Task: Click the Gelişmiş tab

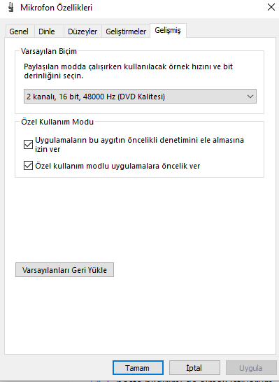Action: [x=168, y=31]
